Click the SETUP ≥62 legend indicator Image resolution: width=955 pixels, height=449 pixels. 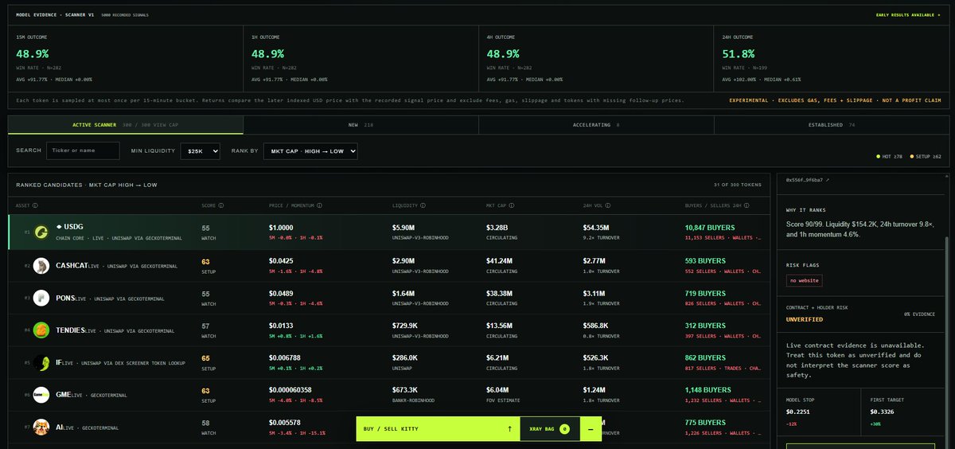(925, 157)
